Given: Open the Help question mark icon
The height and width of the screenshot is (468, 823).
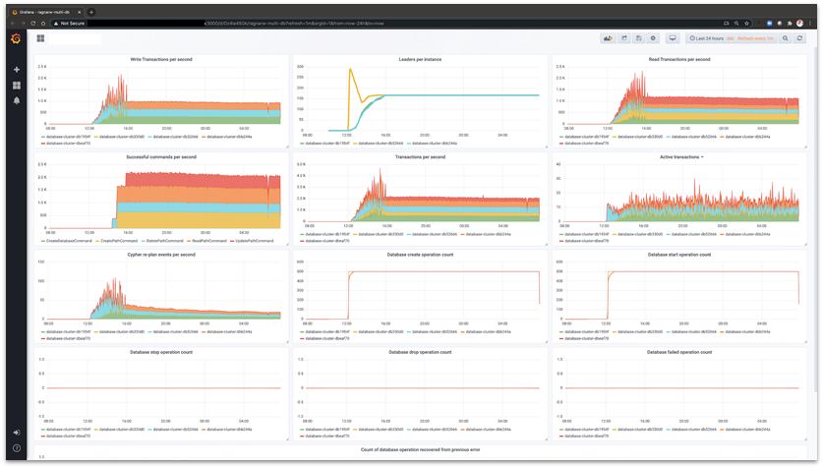Looking at the screenshot, I should pos(17,448).
